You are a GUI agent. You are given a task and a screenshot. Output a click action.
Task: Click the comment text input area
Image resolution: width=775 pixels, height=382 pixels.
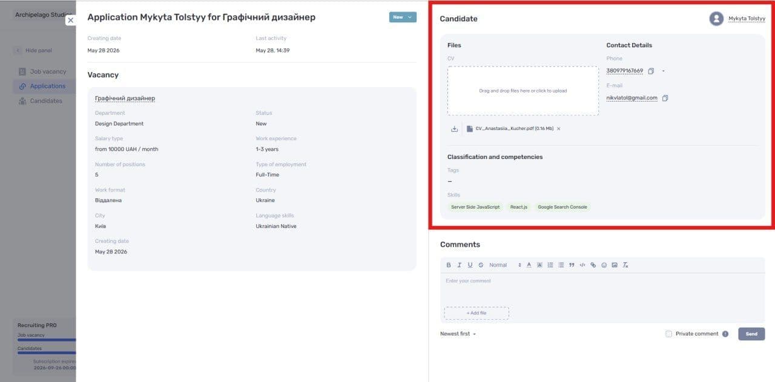pos(602,290)
